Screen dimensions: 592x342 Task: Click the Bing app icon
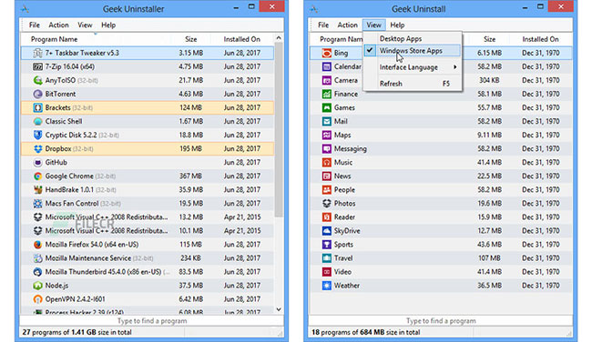pyautogui.click(x=327, y=53)
